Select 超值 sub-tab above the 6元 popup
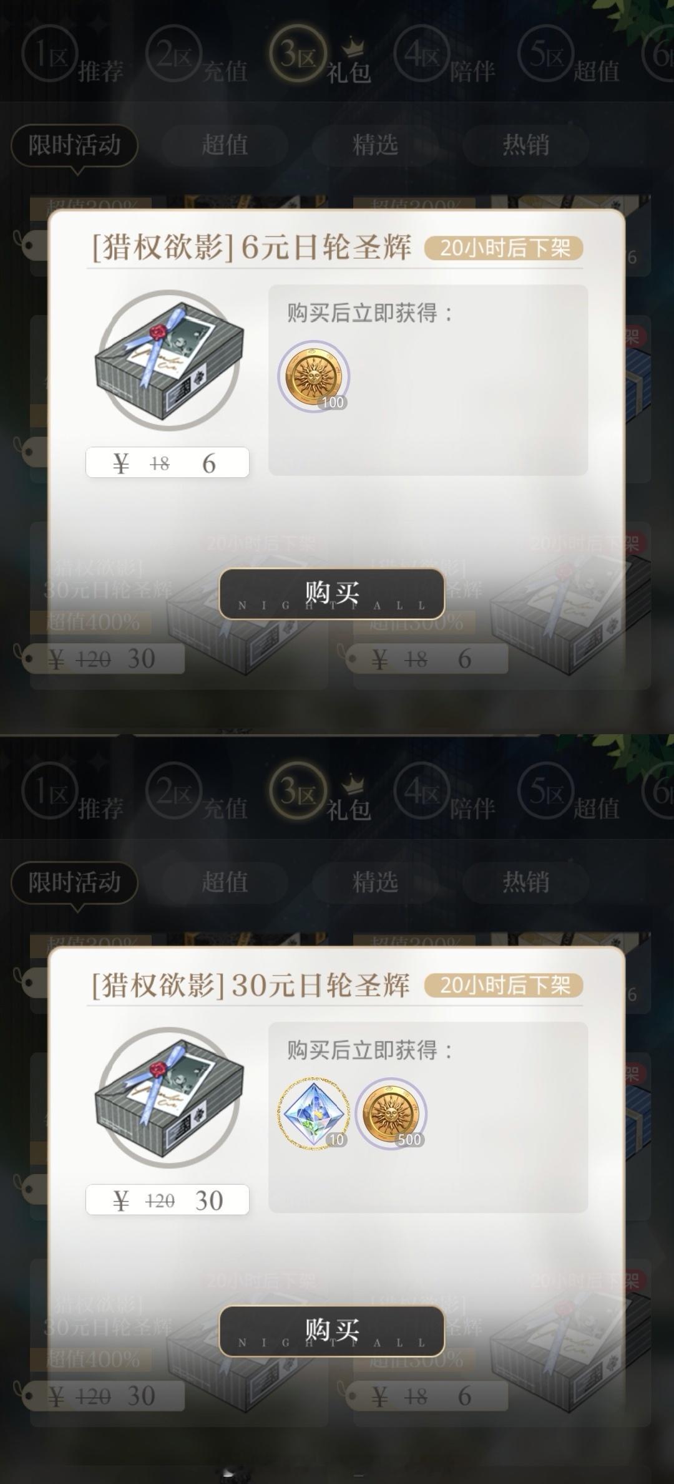Image resolution: width=674 pixels, height=1484 pixels. point(225,145)
